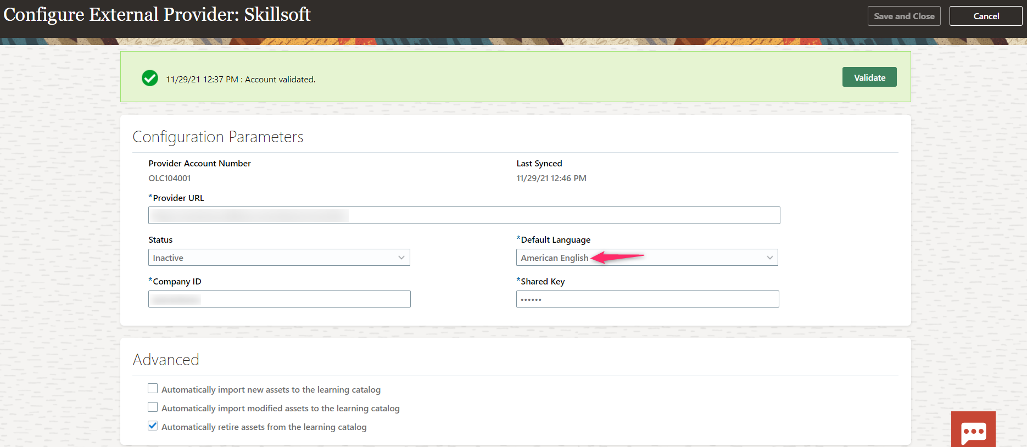The image size is (1027, 447).
Task: Uncheck automatically retire assets checkbox
Action: click(153, 426)
